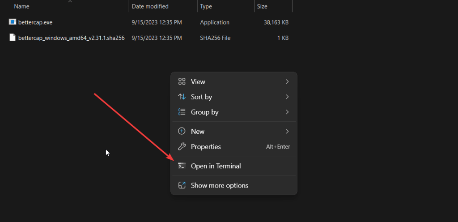Viewport: 458px width, 222px height.
Task: Click the Type column header
Action: [206, 6]
